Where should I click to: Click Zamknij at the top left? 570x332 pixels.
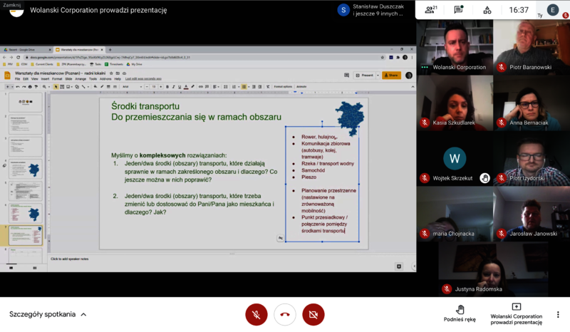tap(11, 5)
